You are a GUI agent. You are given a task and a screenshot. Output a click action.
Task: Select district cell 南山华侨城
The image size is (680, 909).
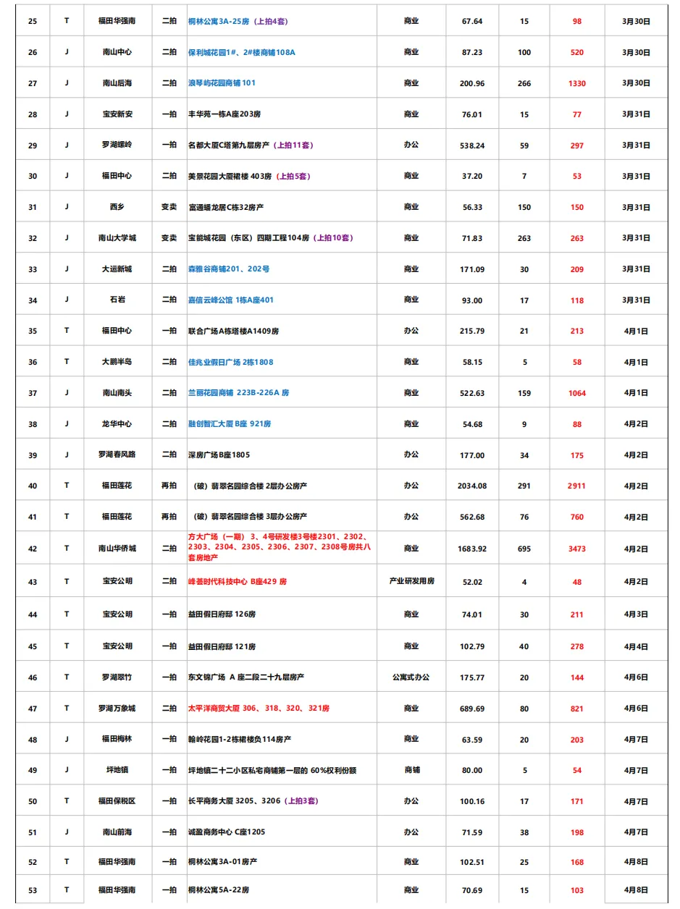(x=117, y=549)
